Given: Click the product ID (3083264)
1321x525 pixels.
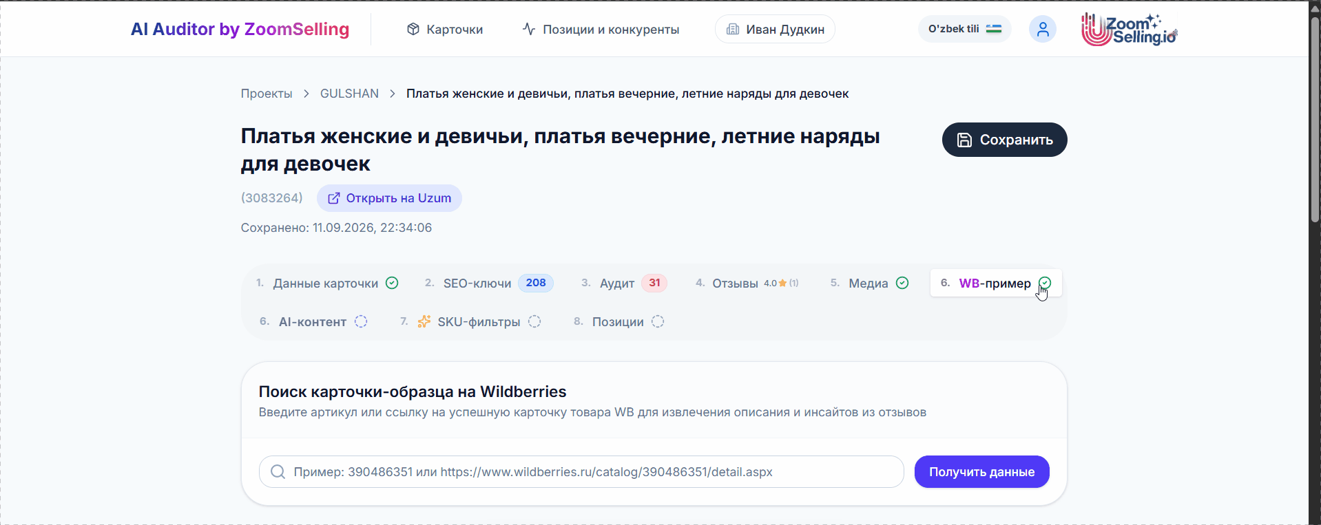Looking at the screenshot, I should (x=272, y=198).
